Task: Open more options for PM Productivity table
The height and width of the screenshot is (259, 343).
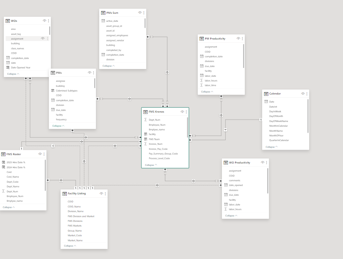Action: (242, 39)
